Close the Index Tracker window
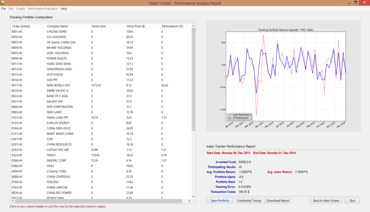Screen dimensions: 370x212 (364, 3)
